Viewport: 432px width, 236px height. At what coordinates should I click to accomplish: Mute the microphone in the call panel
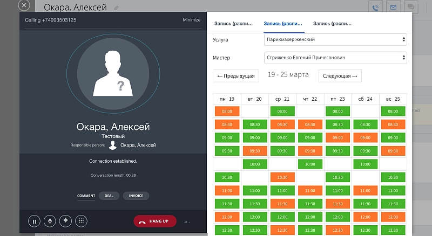[x=50, y=221]
